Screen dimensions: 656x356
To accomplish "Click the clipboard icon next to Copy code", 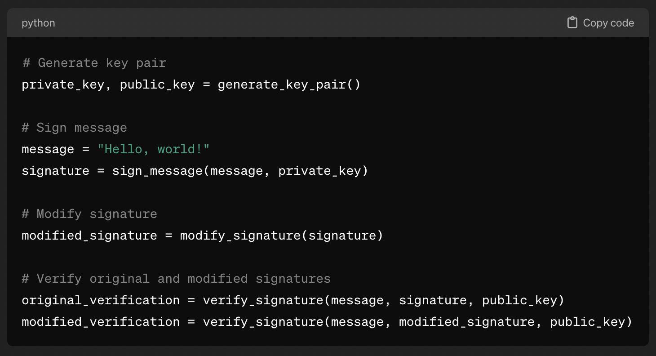I will [572, 22].
